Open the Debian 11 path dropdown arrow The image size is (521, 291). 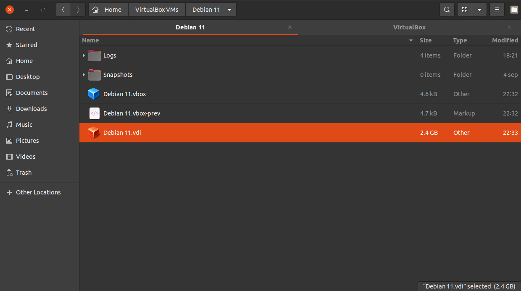click(x=229, y=10)
